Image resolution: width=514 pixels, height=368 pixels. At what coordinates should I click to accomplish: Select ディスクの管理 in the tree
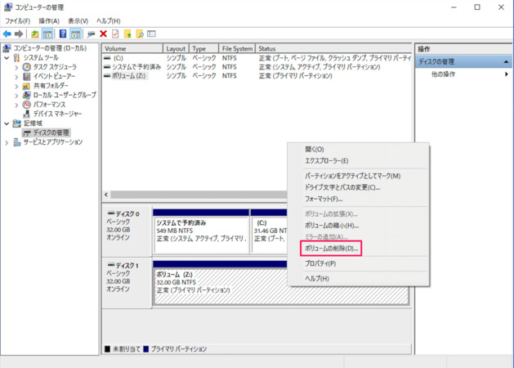tap(51, 132)
